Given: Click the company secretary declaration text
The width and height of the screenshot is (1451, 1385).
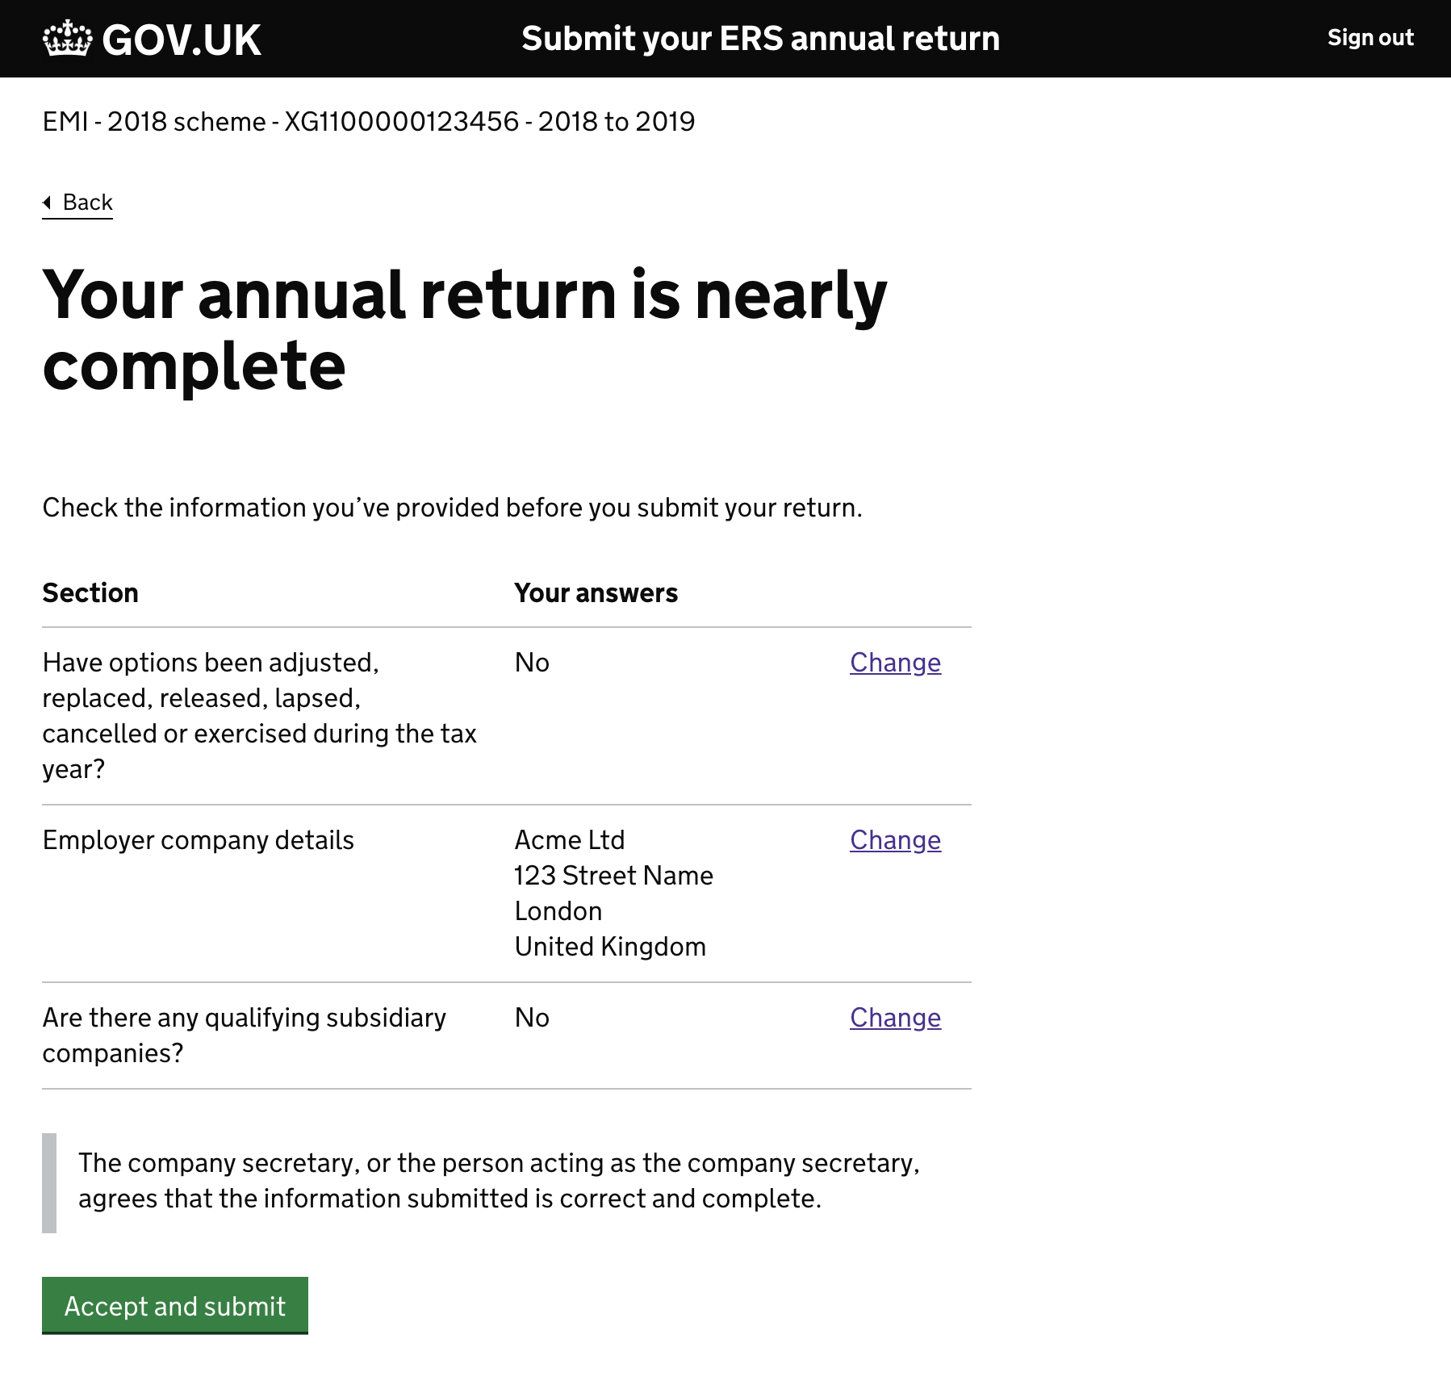Looking at the screenshot, I should (499, 1181).
